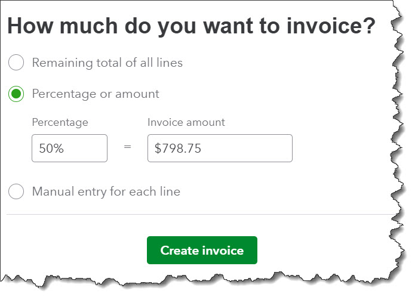Click the Invoice amount input field
This screenshot has width=418, height=300.
220,149
